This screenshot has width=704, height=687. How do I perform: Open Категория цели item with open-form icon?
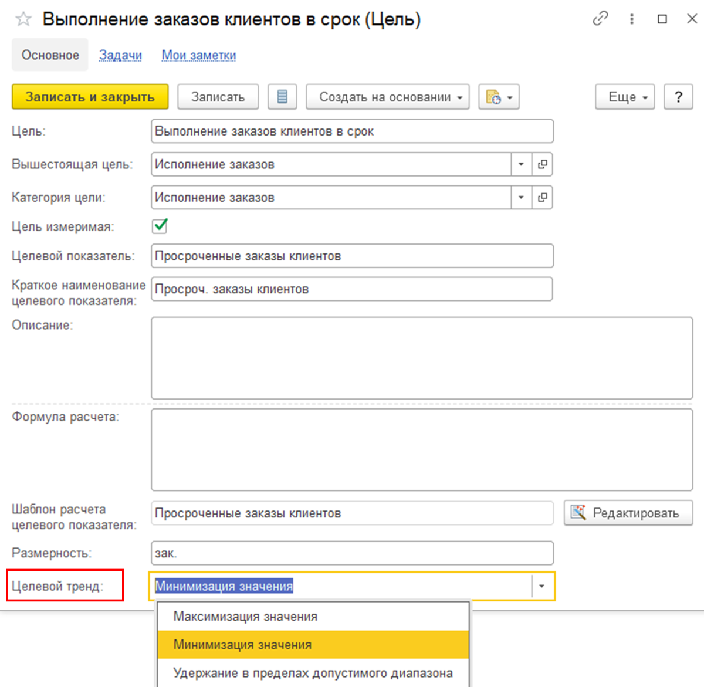click(542, 198)
